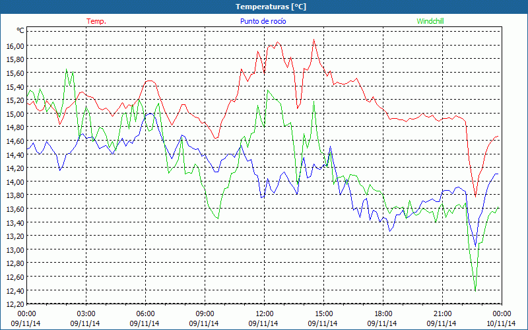Click the '14,60' y-axis value

pos(15,141)
